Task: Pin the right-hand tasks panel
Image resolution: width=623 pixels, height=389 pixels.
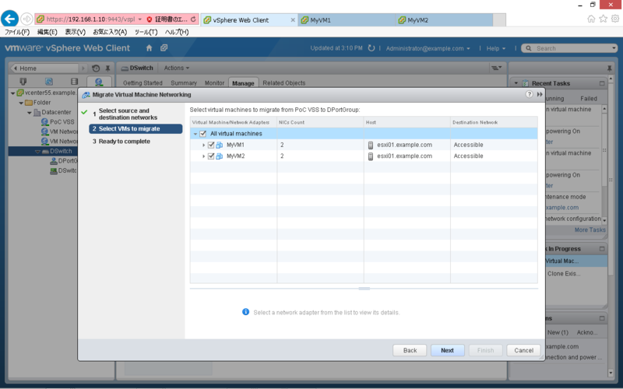Action: point(610,68)
